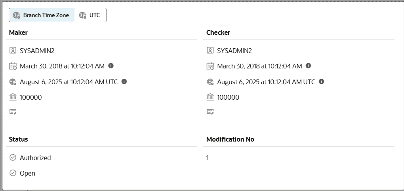This screenshot has height=191, width=404.
Task: Click the Maker SYSADMIN2 username text
Action: 37,51
